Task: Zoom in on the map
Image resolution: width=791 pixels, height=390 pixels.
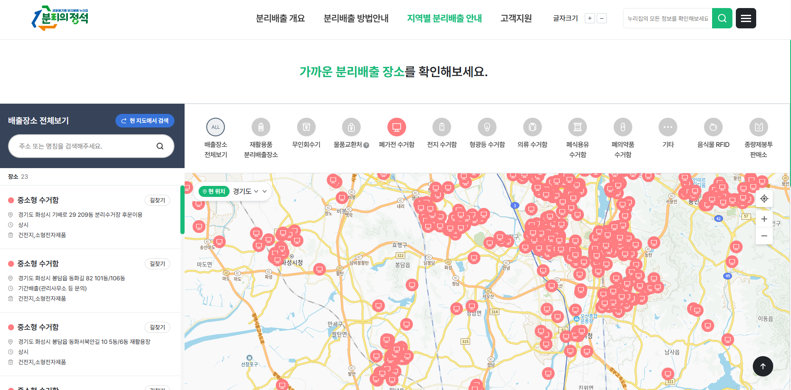Action: pos(764,219)
